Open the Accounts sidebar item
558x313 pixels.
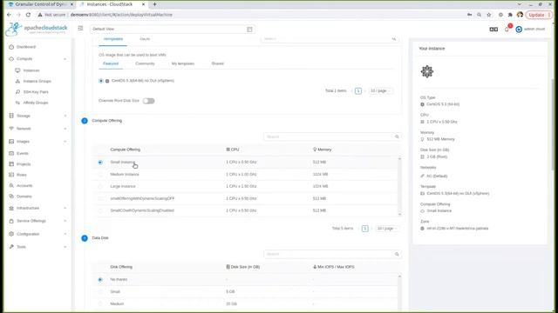(x=24, y=185)
